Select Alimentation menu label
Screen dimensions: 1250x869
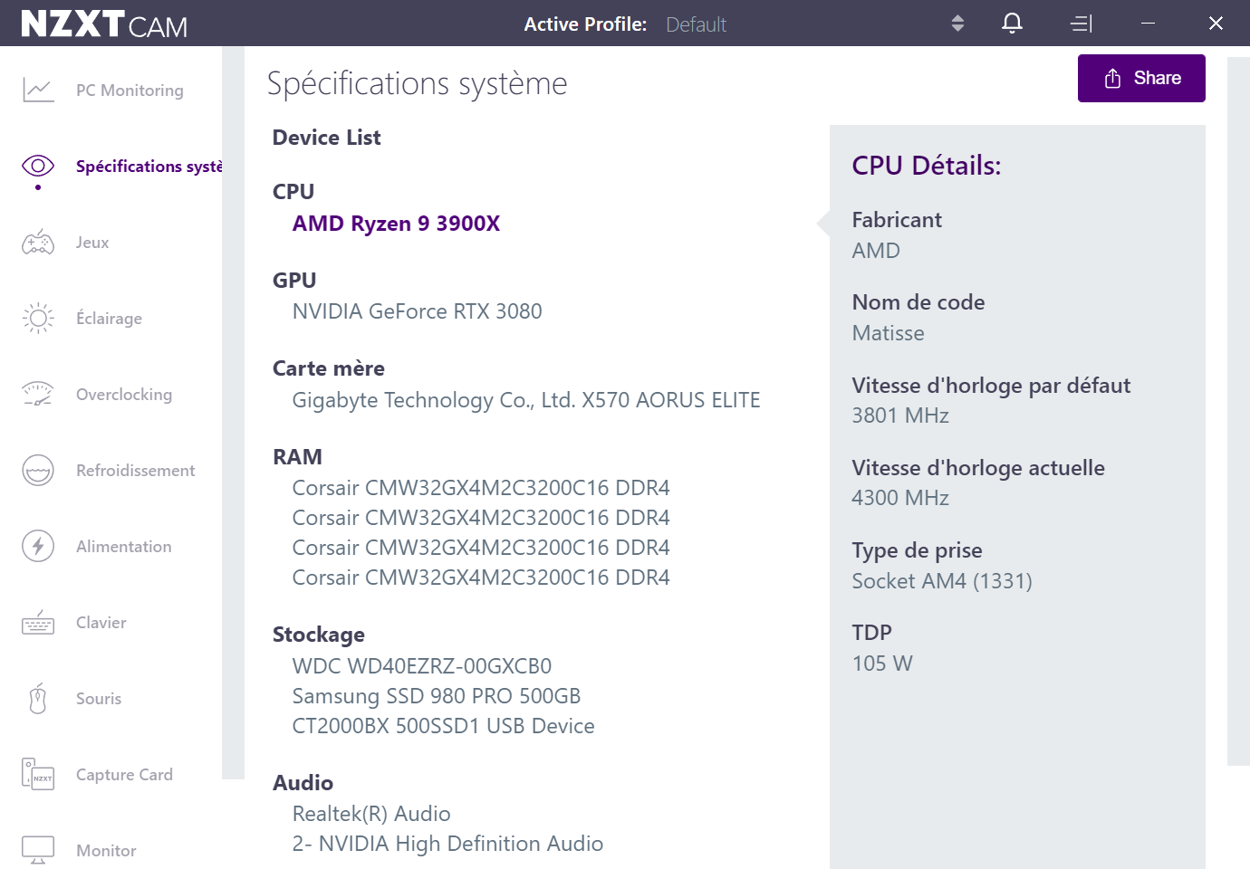pyautogui.click(x=124, y=547)
